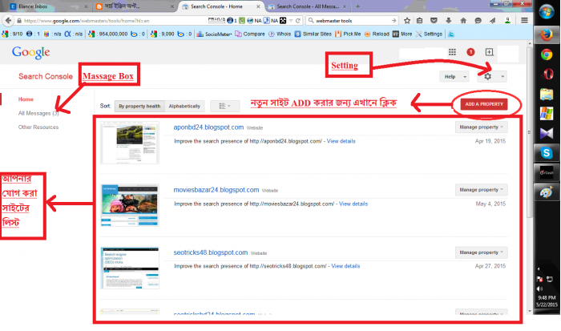Viewport: 561px width, 331px height.
Task: Click Pick Me in the SEO toolbar
Action: coord(348,34)
